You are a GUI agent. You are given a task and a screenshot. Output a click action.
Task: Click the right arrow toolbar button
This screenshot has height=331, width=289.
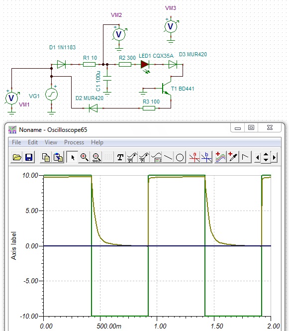coord(274,157)
